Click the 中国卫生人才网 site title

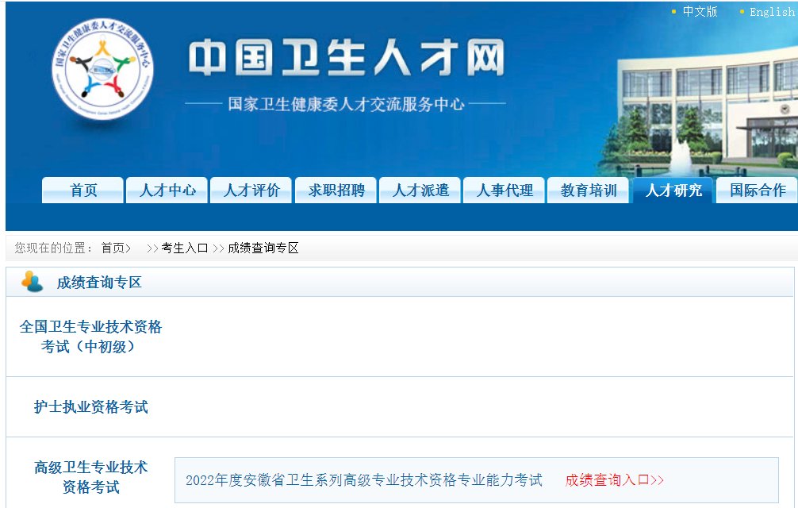pos(347,57)
